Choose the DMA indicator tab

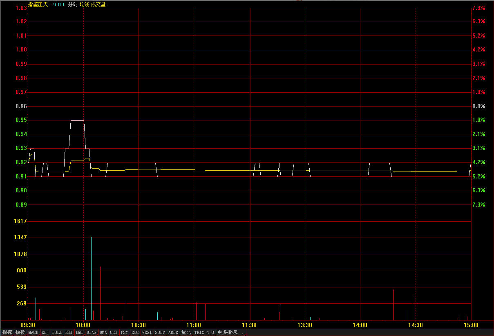(x=103, y=333)
